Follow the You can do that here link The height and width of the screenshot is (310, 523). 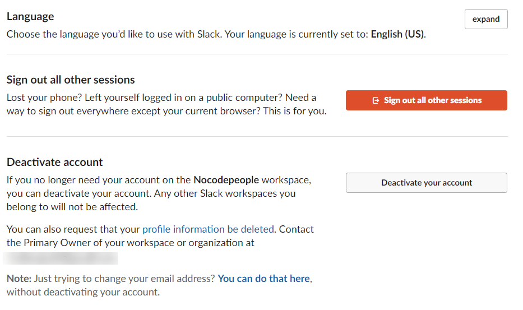click(x=263, y=279)
